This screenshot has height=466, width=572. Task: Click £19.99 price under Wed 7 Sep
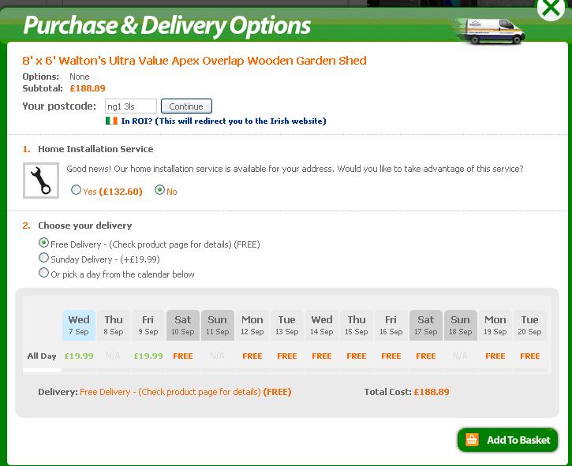[x=79, y=356]
